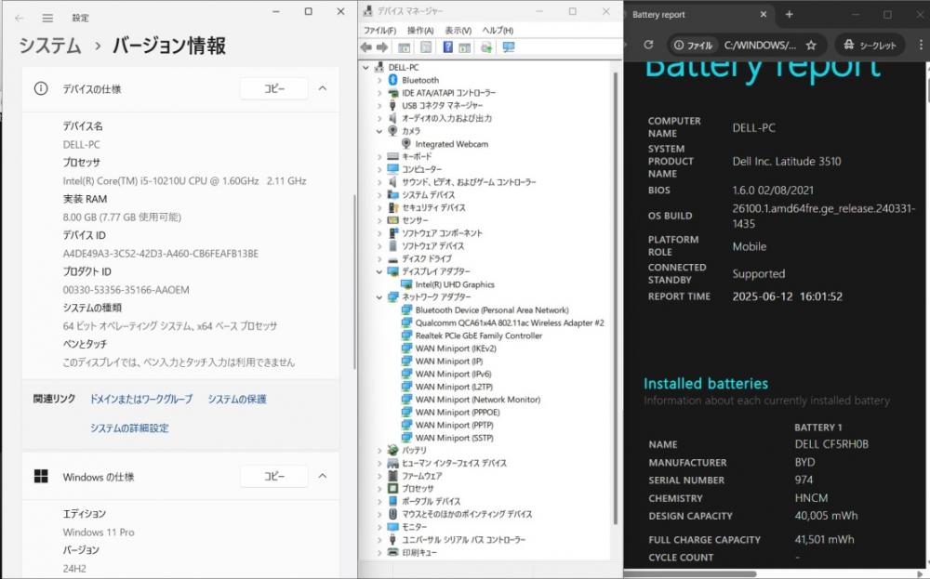Select Bluetooth Device (Personal Area Network)
Viewport: 930px width, 579px height.
point(492,309)
